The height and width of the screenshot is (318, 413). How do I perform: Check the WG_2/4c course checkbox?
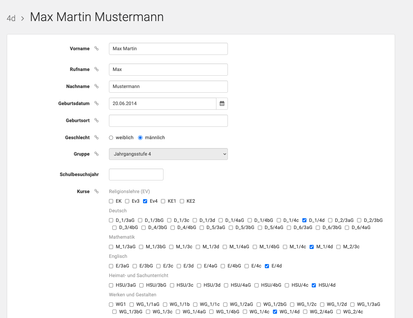[338, 312]
